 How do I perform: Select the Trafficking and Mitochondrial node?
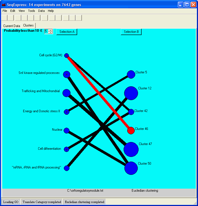(x=66, y=93)
